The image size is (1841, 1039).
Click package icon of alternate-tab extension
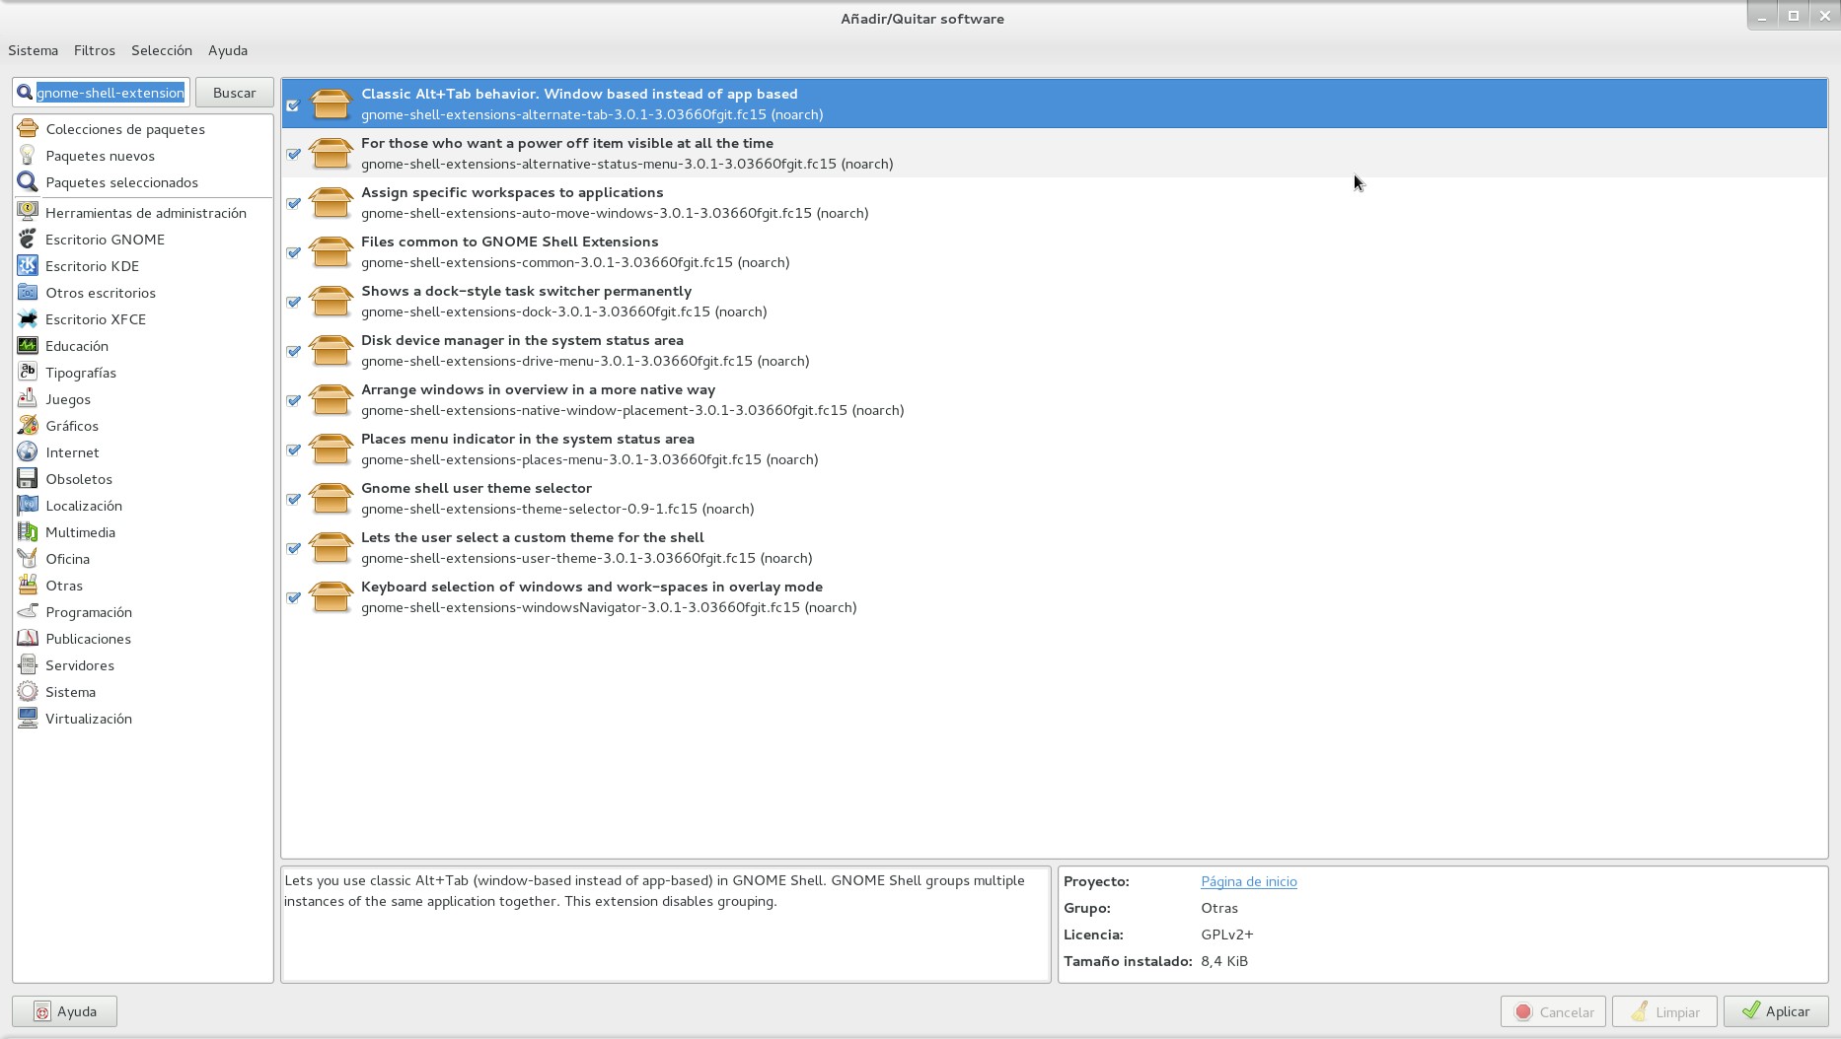tap(331, 104)
